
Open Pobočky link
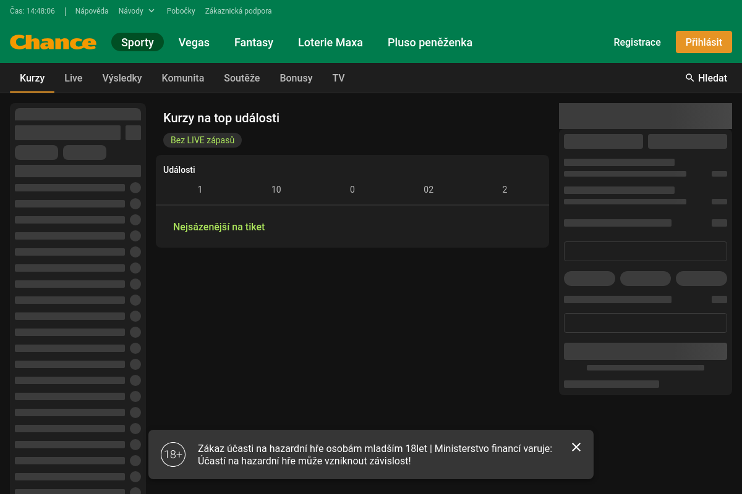(x=181, y=11)
